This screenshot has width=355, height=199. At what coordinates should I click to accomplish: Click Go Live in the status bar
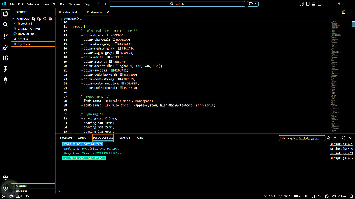pyautogui.click(x=339, y=196)
